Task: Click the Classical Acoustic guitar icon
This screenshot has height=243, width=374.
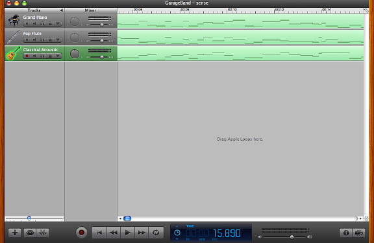Action: 13,53
